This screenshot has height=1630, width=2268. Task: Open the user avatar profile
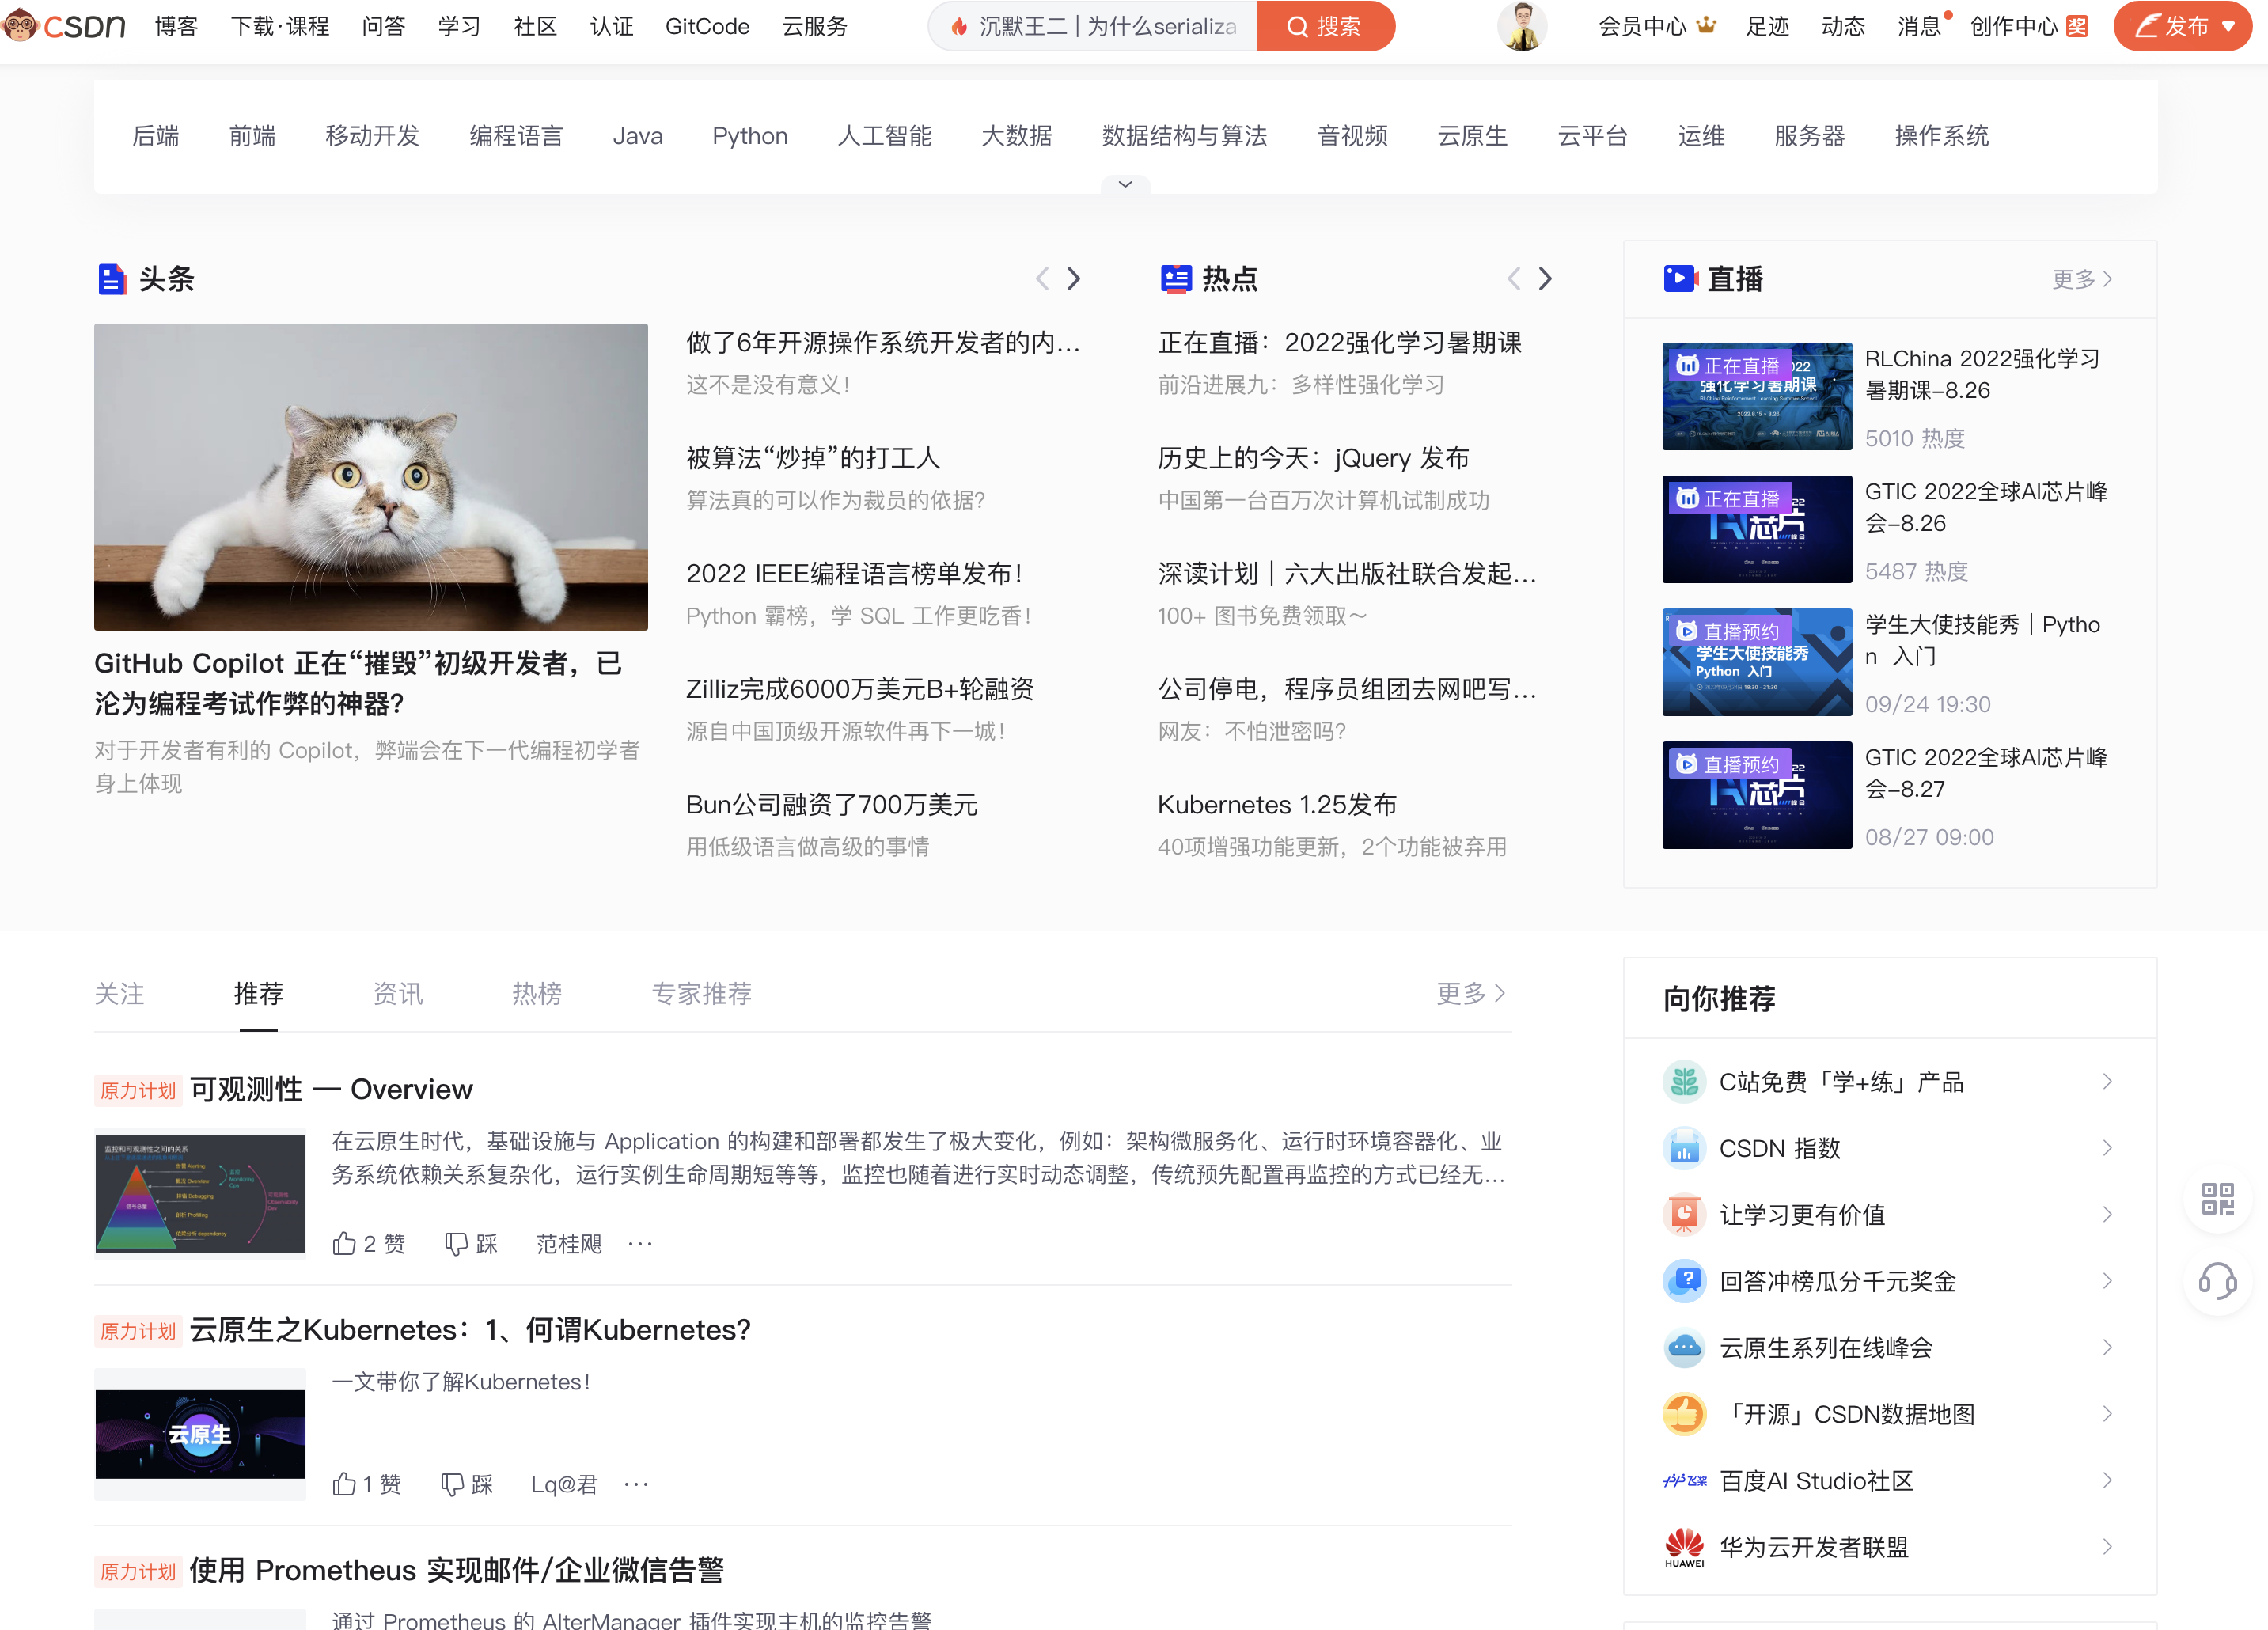pos(1521,26)
